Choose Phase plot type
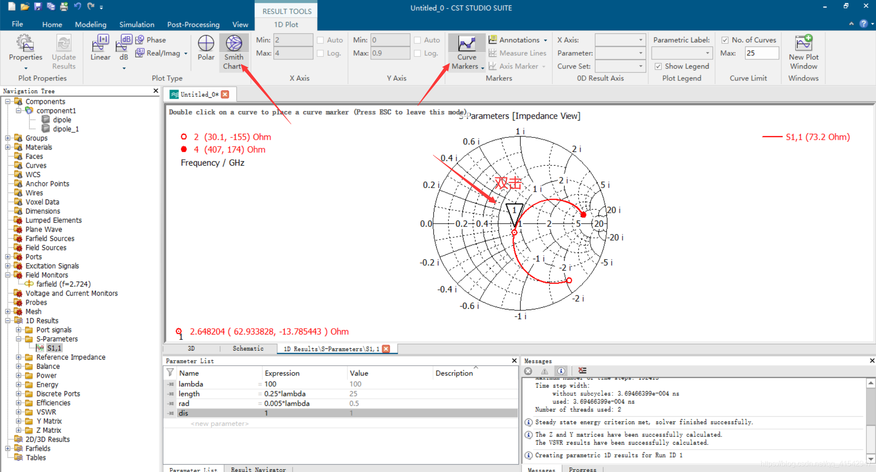This screenshot has height=472, width=876. (x=151, y=40)
